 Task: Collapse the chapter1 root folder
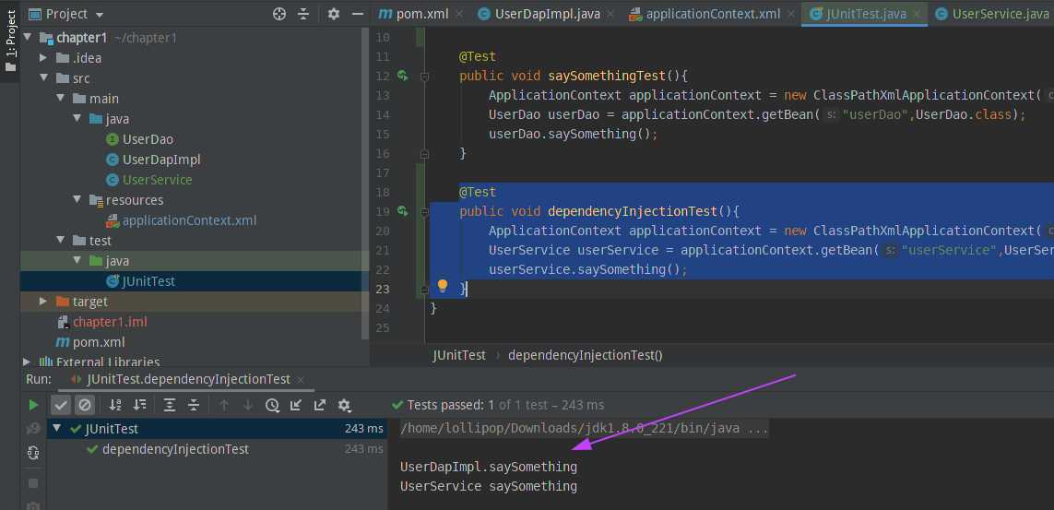[28, 38]
